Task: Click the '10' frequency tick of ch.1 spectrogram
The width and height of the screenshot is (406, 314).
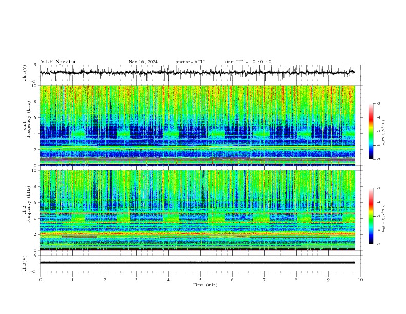Action: (35, 86)
